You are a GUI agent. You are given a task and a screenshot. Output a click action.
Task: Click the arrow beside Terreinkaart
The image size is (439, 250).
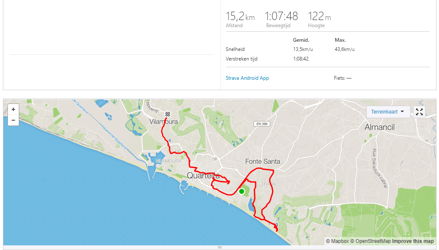(x=402, y=111)
